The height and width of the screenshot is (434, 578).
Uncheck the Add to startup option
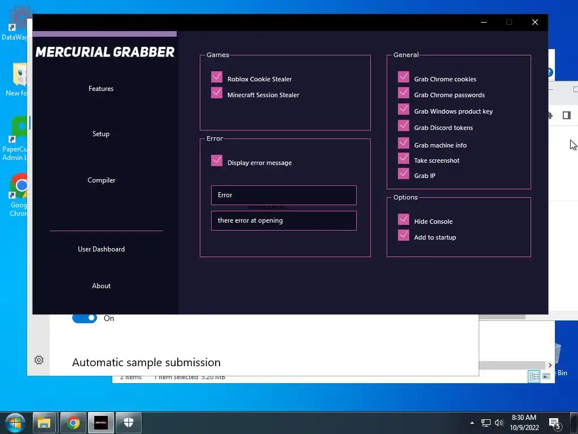(404, 235)
